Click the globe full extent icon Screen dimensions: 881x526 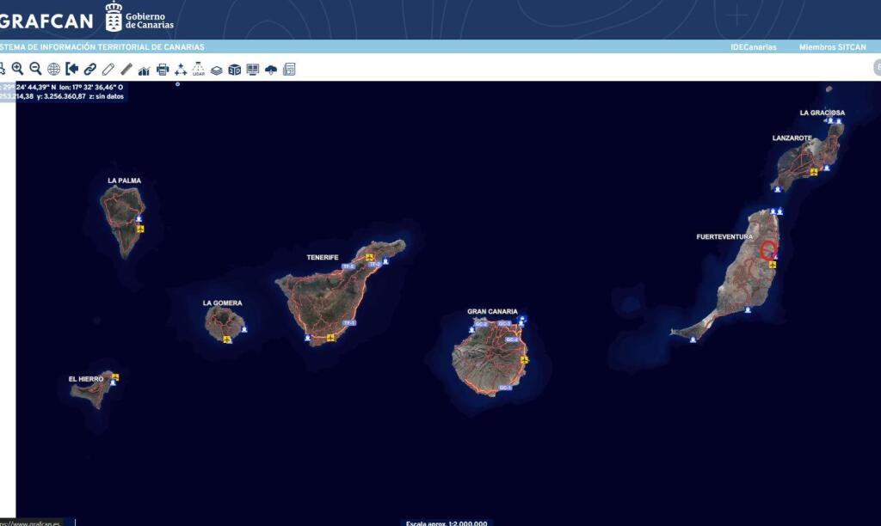(53, 69)
